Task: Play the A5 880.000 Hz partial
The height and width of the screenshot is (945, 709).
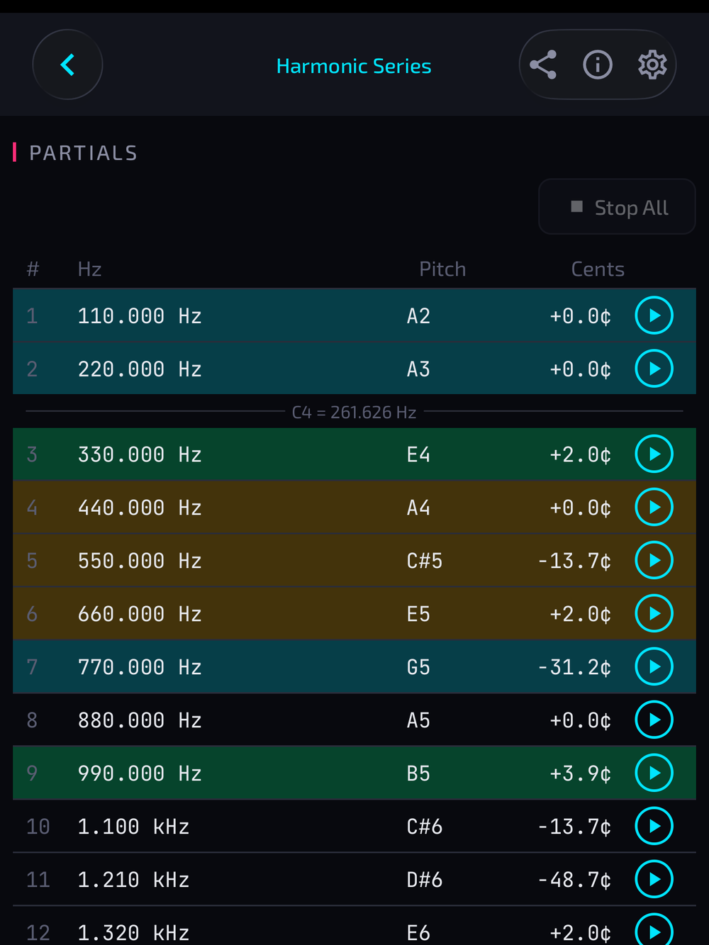Action: tap(654, 720)
